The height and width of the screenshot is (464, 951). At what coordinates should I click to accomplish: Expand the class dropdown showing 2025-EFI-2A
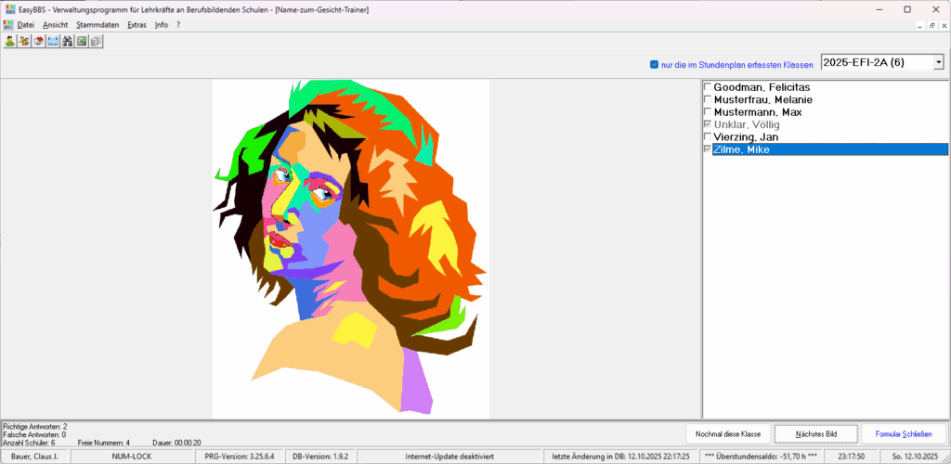pyautogui.click(x=938, y=62)
